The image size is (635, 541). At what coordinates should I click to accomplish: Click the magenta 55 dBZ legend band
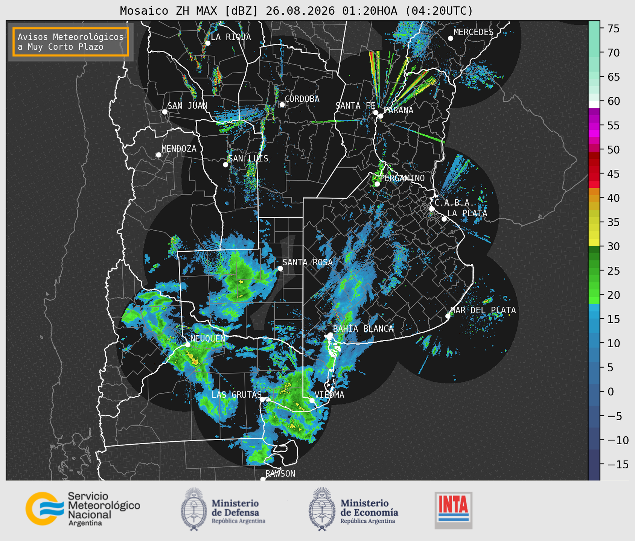[594, 125]
